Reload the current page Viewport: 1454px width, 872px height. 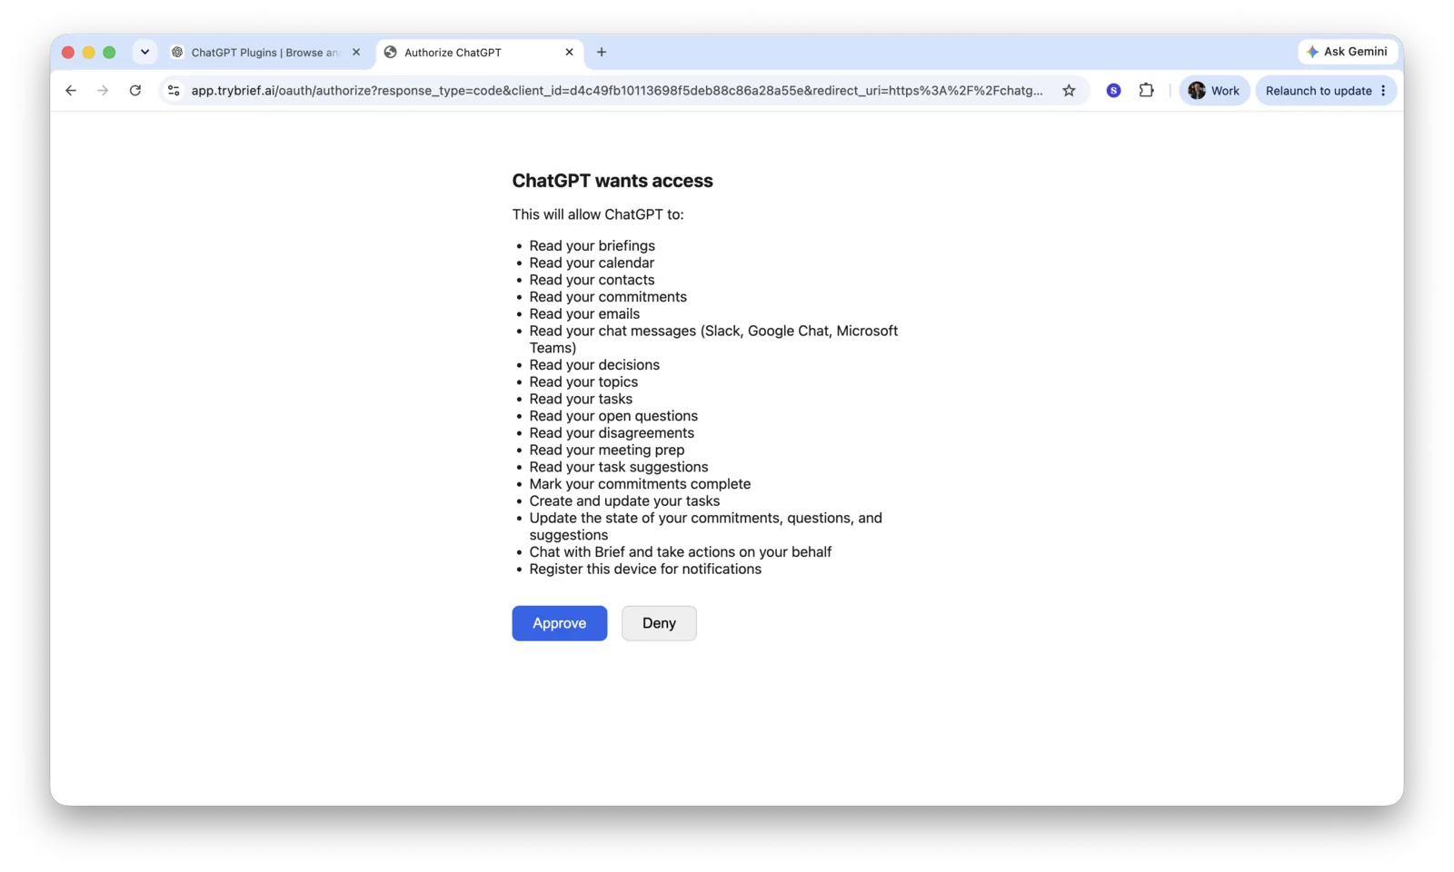pos(135,91)
